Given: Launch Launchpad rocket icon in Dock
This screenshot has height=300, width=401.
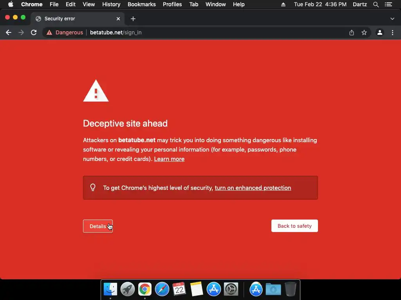Looking at the screenshot, I should point(128,289).
